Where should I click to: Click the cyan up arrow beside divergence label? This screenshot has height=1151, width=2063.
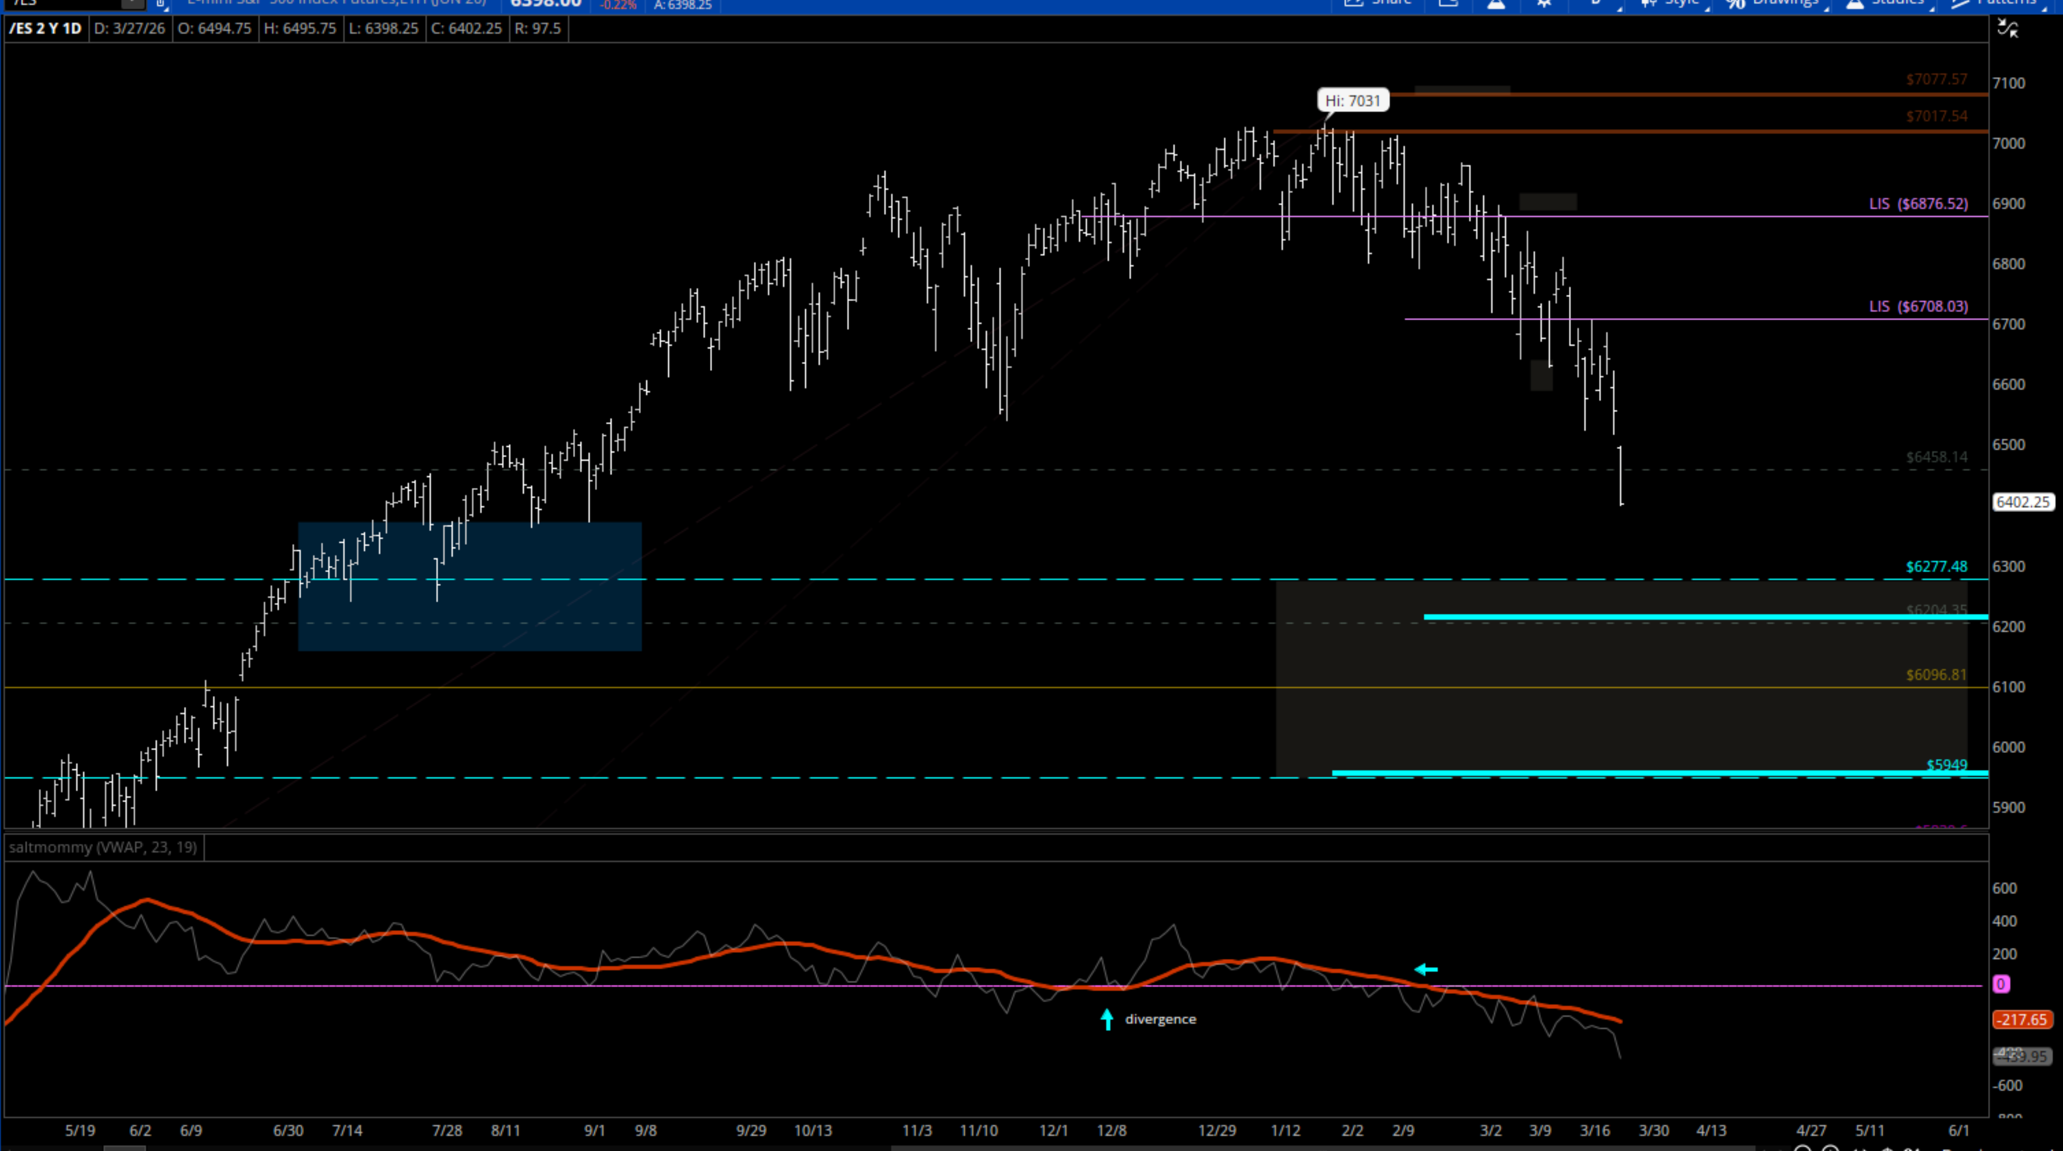(x=1107, y=1019)
